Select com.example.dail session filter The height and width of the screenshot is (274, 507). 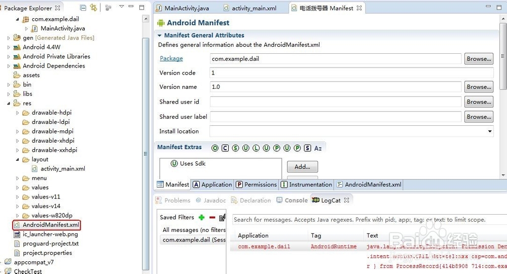coord(193,239)
